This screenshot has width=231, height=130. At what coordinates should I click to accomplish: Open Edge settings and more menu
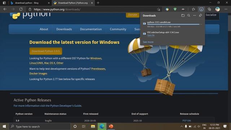226,9
